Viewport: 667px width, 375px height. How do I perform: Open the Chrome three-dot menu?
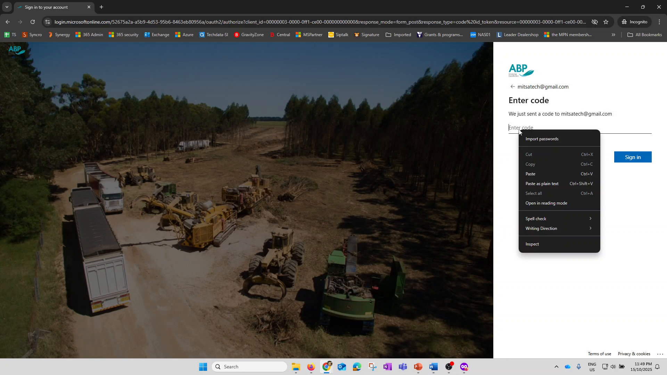tap(659, 22)
